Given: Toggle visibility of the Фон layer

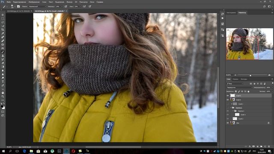Looking at the screenshot, I should point(228,123).
